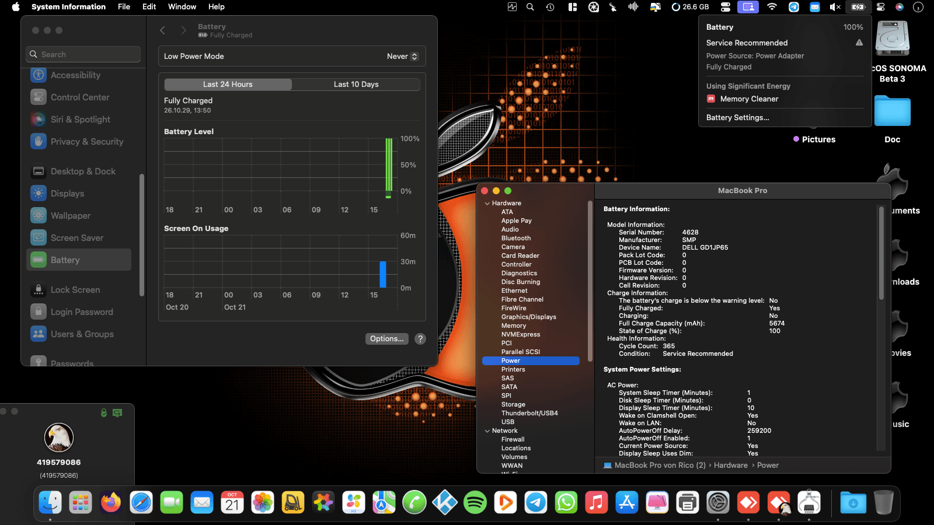Open the Kodi icon in the Dock

tap(445, 502)
